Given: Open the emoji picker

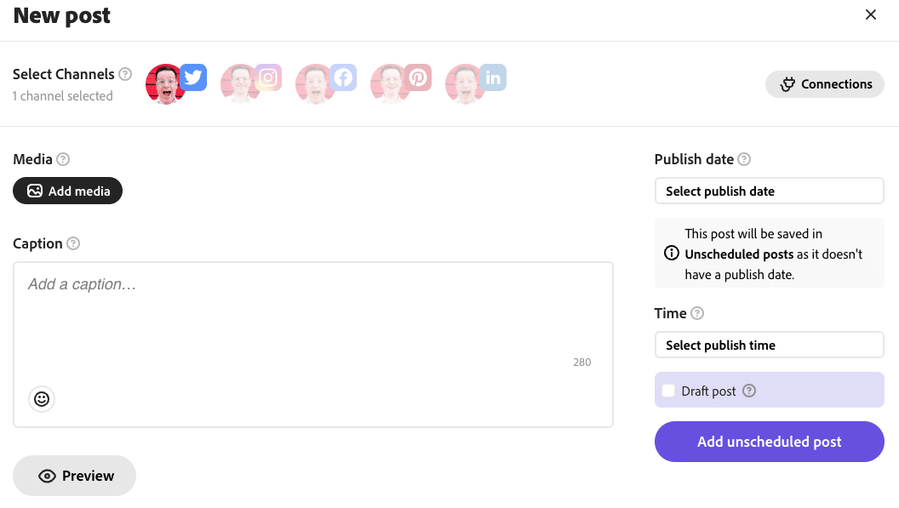Looking at the screenshot, I should pyautogui.click(x=42, y=398).
